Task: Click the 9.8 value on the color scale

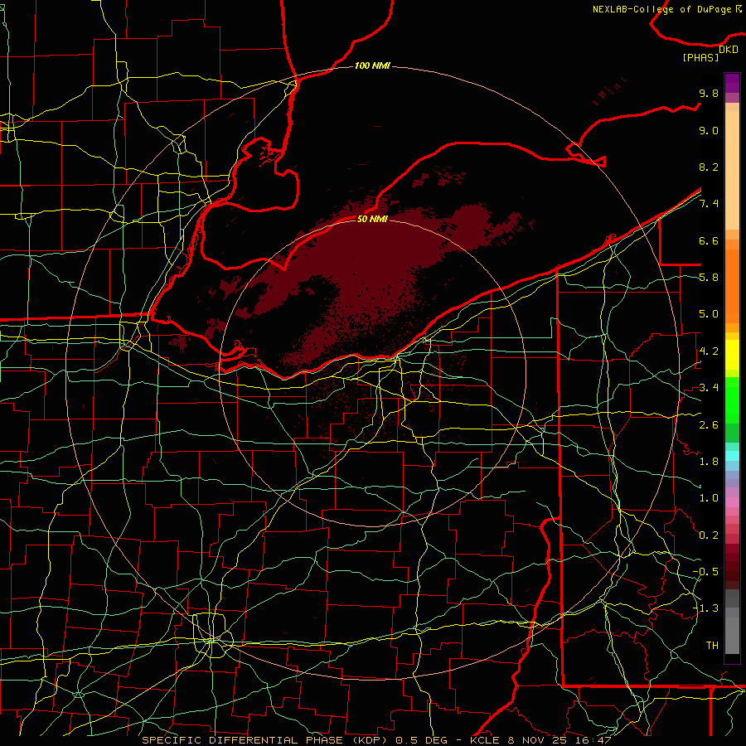Action: (709, 93)
